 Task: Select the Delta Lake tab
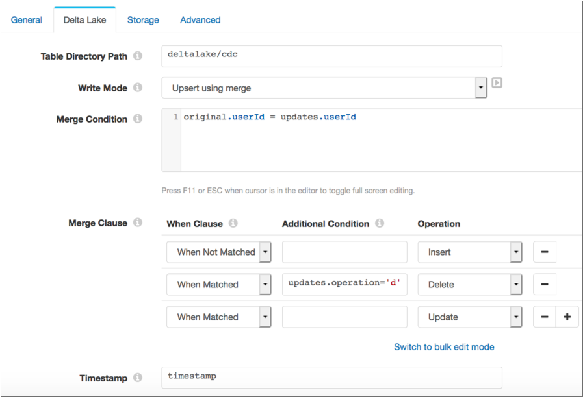pyautogui.click(x=84, y=20)
